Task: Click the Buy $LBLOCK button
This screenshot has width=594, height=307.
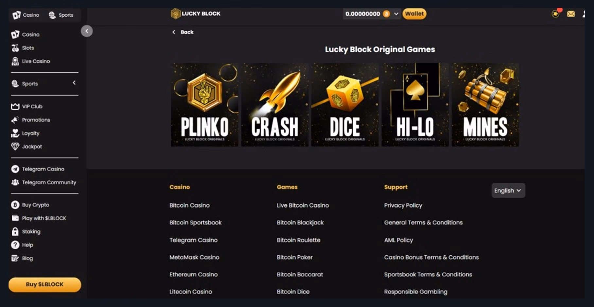Action: (x=45, y=284)
